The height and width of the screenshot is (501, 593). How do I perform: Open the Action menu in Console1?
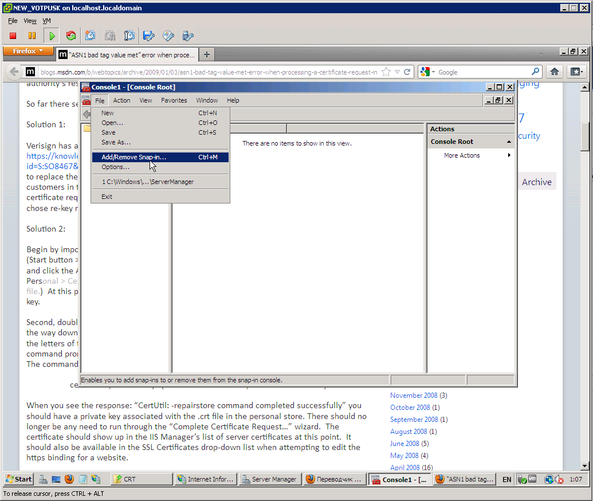[x=122, y=100]
